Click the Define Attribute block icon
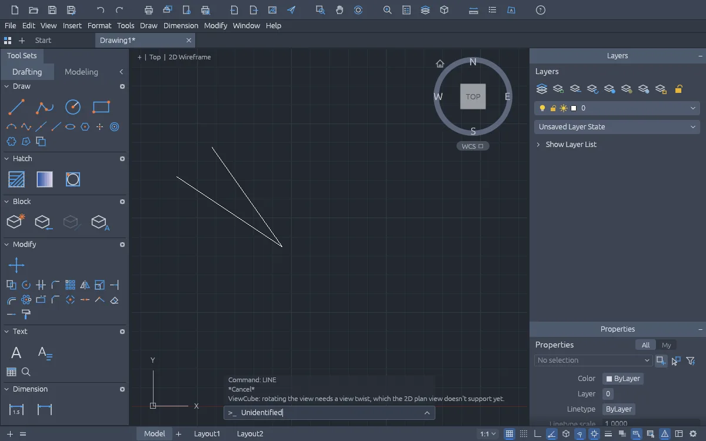This screenshot has width=706, height=441. 101,222
